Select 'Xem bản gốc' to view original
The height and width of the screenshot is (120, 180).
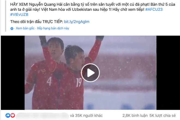point(25,28)
